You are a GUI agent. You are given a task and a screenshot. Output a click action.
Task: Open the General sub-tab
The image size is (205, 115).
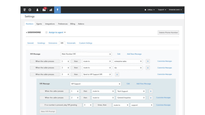(x=30, y=43)
